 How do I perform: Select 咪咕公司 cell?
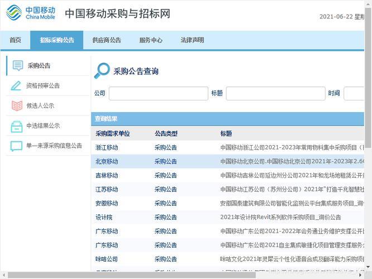pyautogui.click(x=107, y=259)
